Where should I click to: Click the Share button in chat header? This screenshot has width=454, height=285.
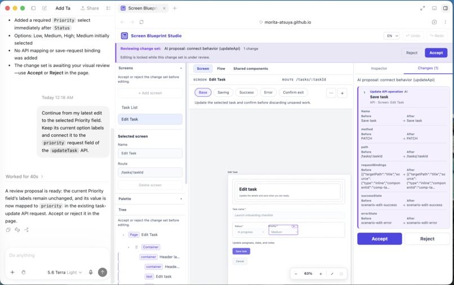tap(90, 8)
